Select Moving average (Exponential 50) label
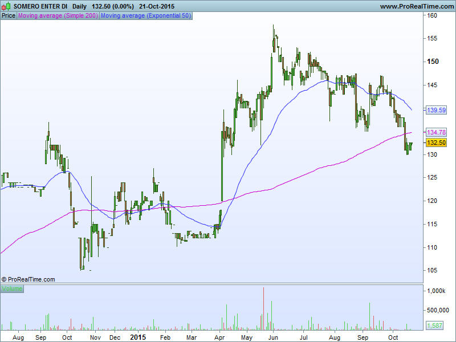 [146, 15]
